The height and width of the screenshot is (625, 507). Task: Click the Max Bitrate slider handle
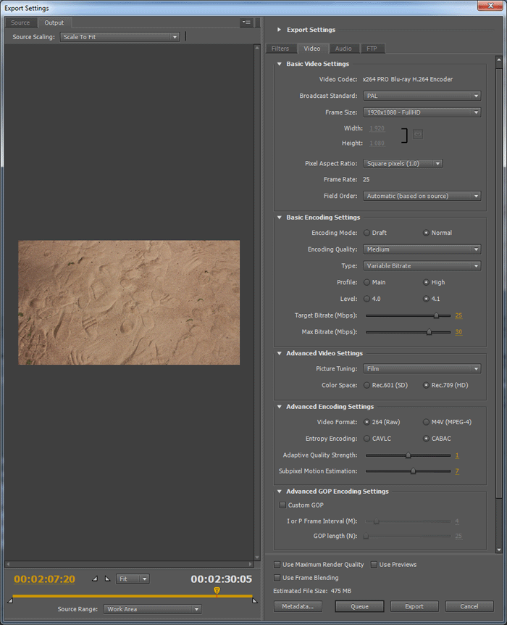click(x=429, y=331)
